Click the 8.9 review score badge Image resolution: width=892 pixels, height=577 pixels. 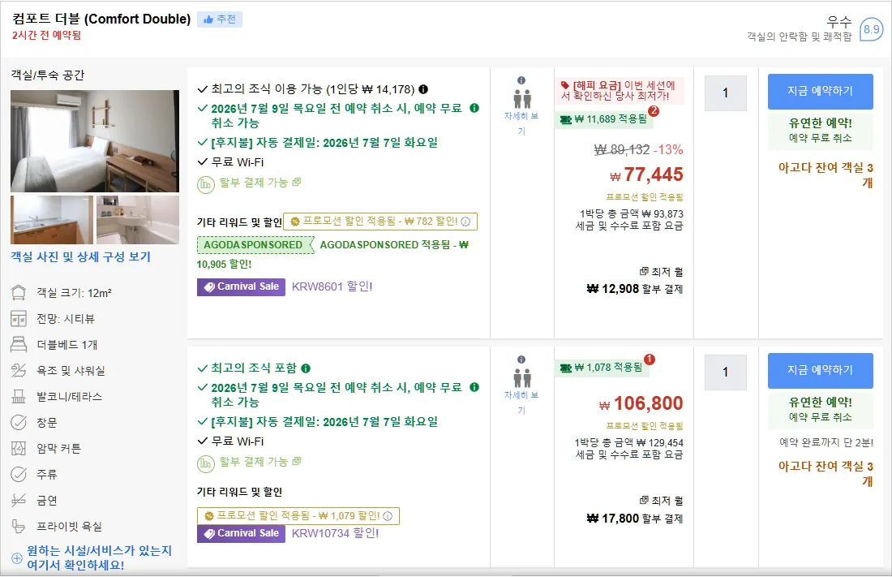pos(871,29)
